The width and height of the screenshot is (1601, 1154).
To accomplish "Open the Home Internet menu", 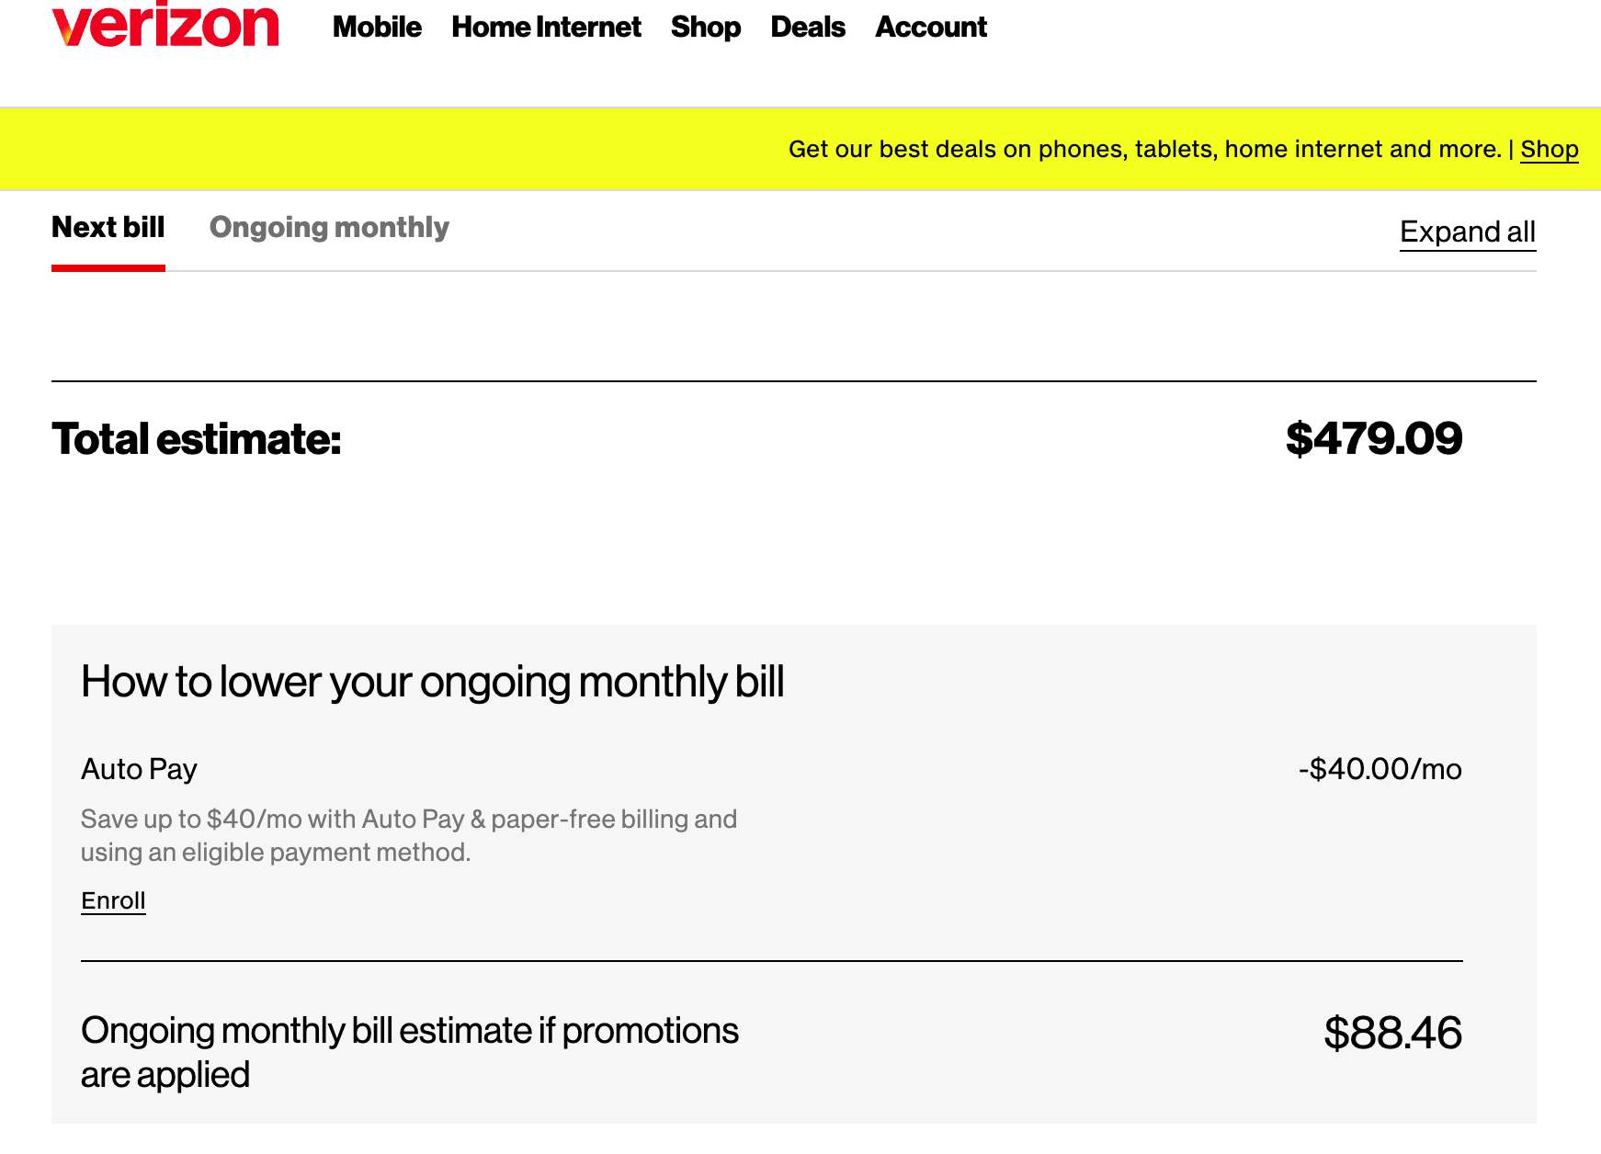I will click(546, 28).
